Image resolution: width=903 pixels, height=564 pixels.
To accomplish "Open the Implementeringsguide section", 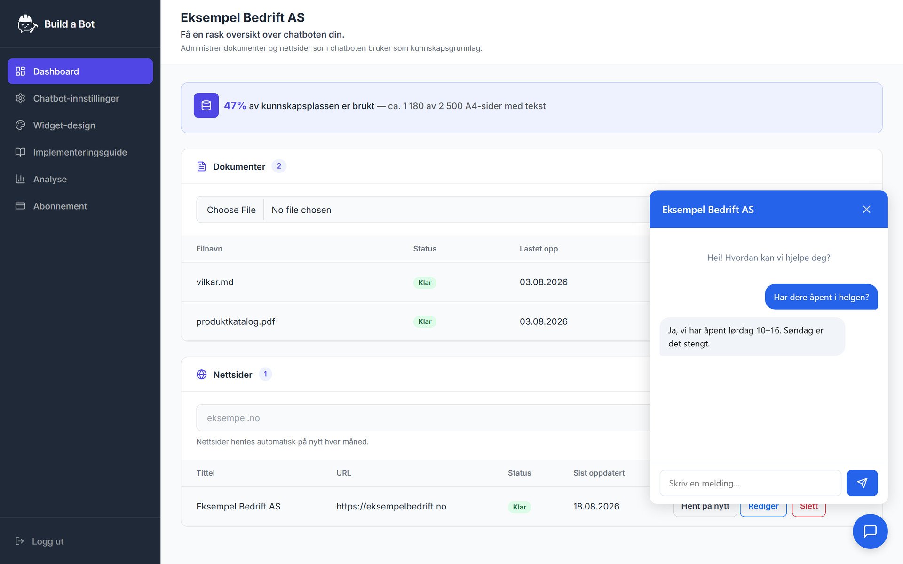I will pyautogui.click(x=80, y=152).
